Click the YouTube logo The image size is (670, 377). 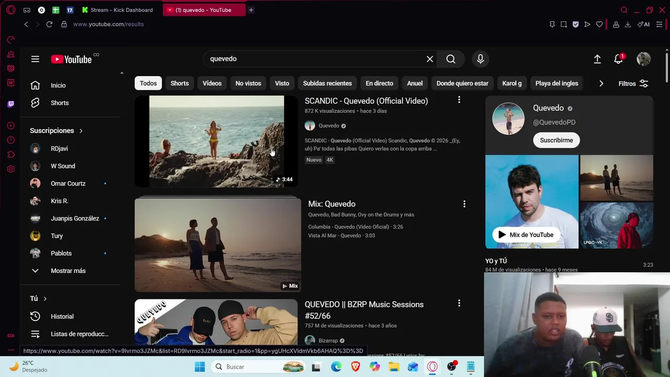(71, 59)
